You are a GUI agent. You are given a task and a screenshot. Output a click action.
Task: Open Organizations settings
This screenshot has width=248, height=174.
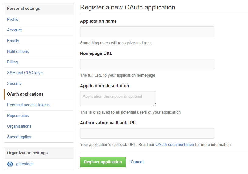click(19, 126)
